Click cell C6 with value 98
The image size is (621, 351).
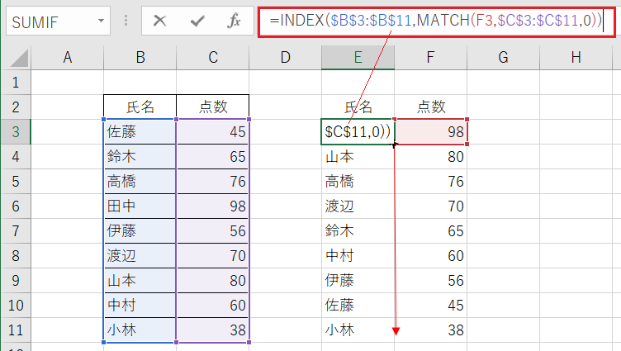[x=213, y=206]
